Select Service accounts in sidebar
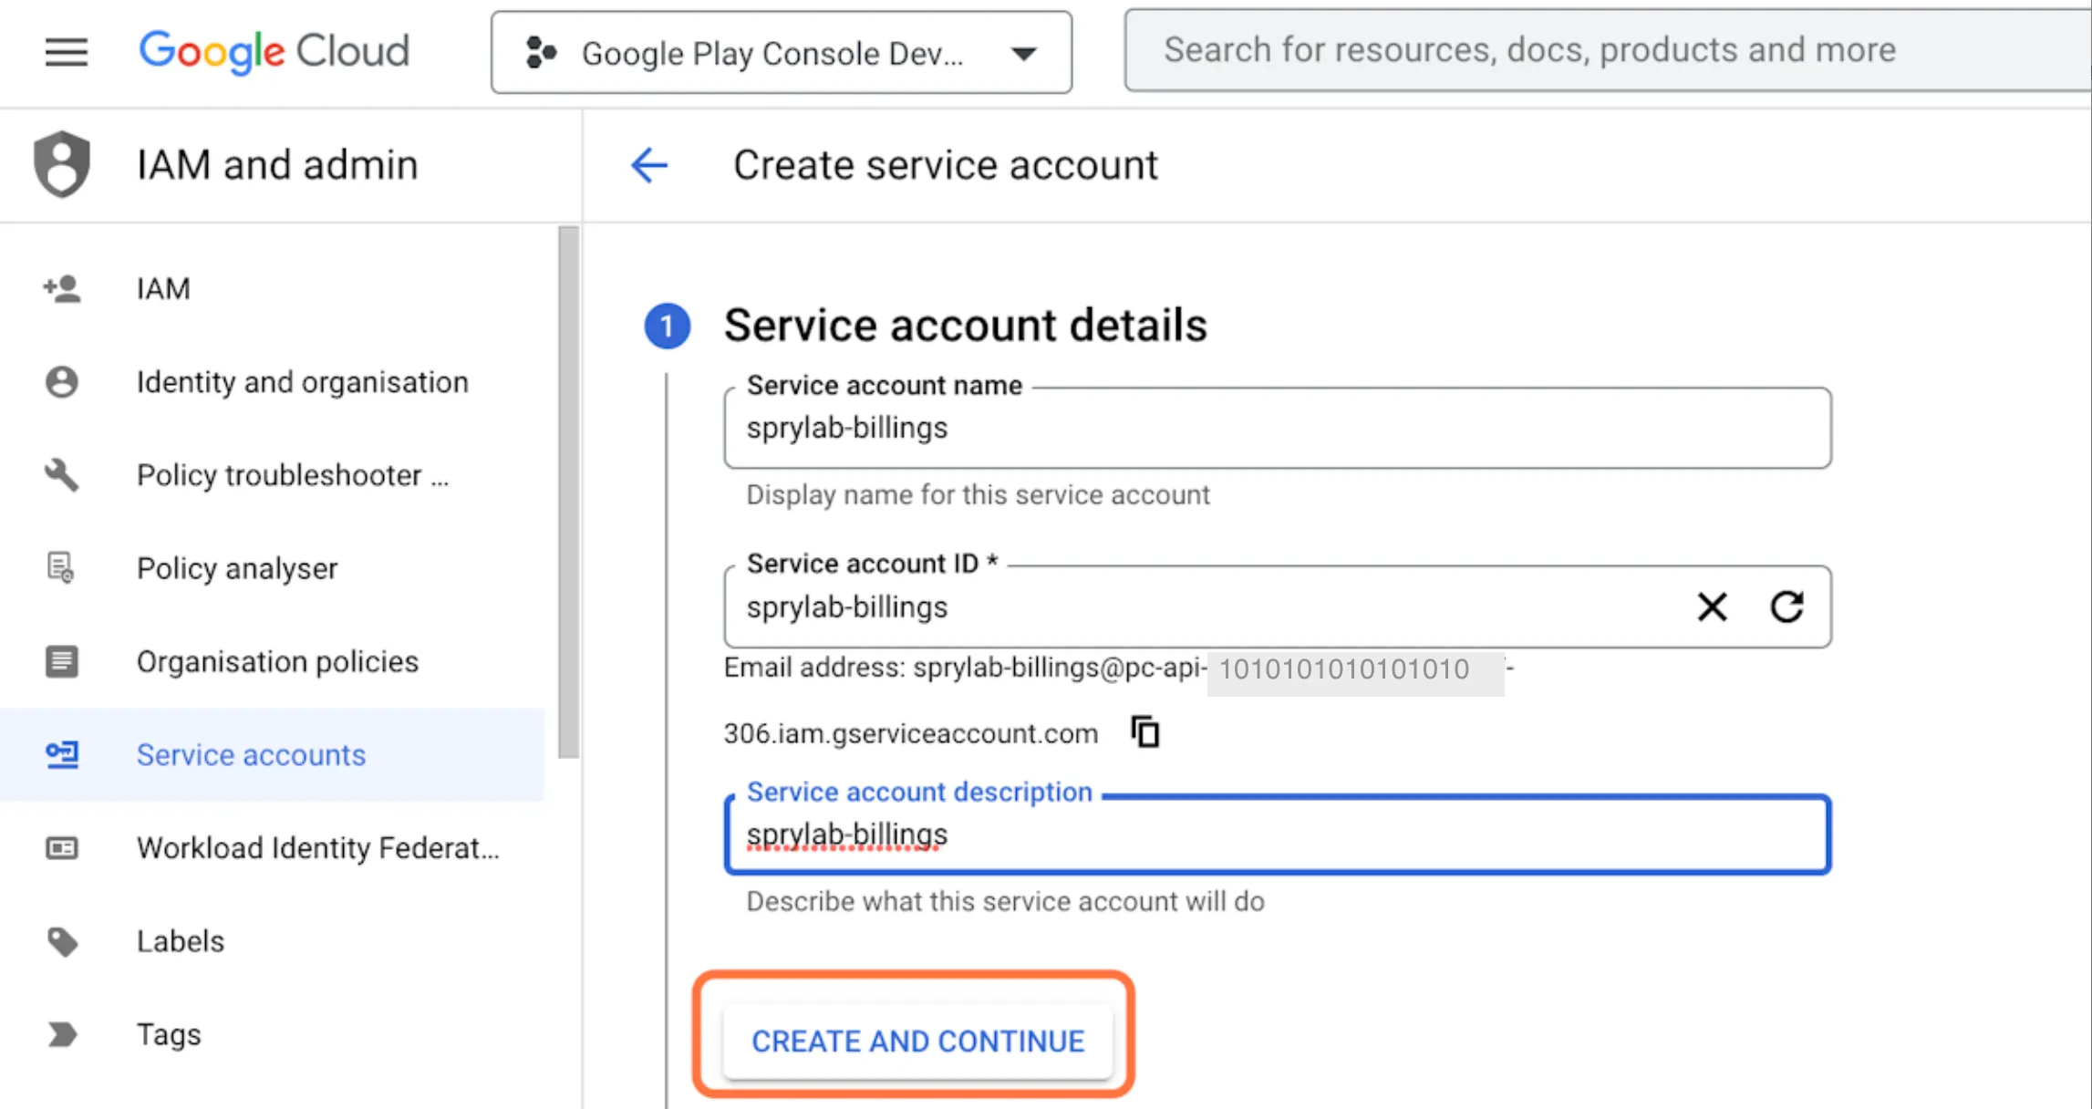Viewport: 2092px width, 1109px height. 272,755
